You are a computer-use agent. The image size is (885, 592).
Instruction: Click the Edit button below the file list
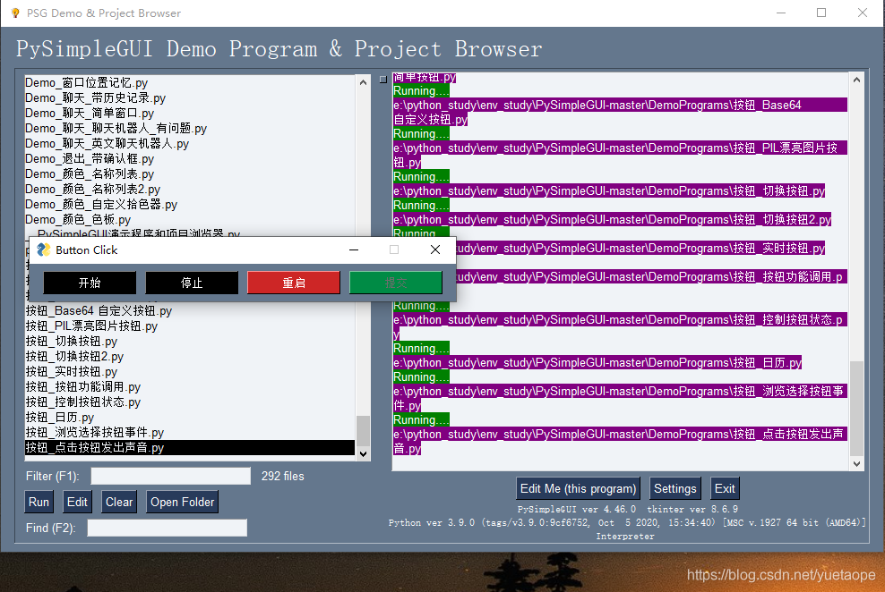click(77, 502)
